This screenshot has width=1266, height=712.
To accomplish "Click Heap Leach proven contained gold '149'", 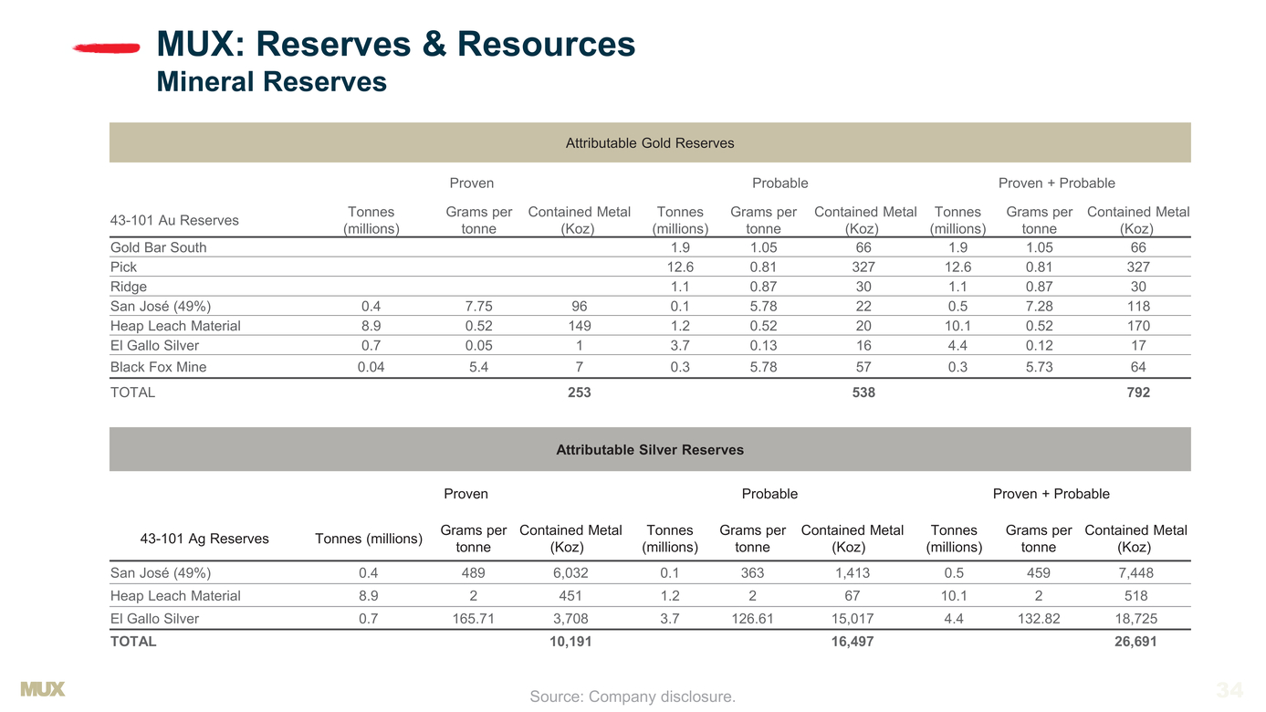I will (x=580, y=326).
